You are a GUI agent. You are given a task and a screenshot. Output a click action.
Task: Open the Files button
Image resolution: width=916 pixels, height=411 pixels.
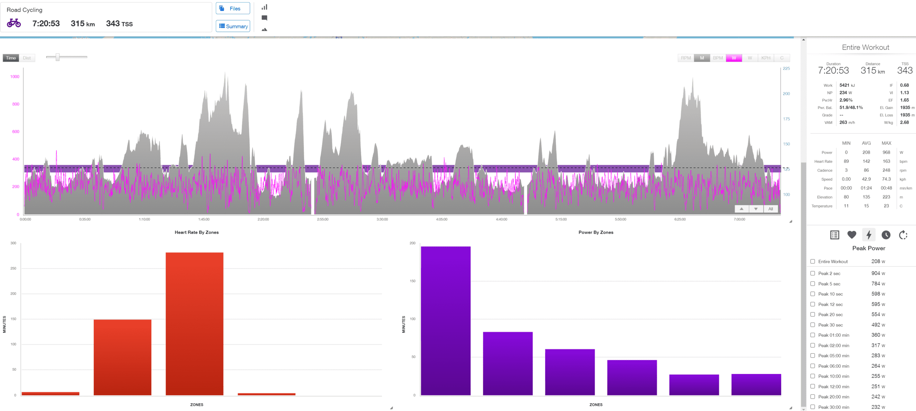[x=233, y=8]
